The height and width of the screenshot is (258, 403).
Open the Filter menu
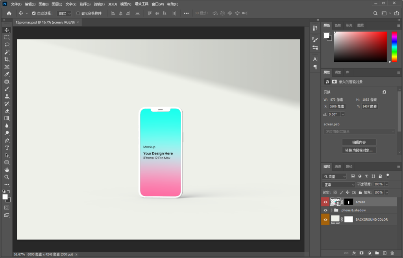click(99, 4)
